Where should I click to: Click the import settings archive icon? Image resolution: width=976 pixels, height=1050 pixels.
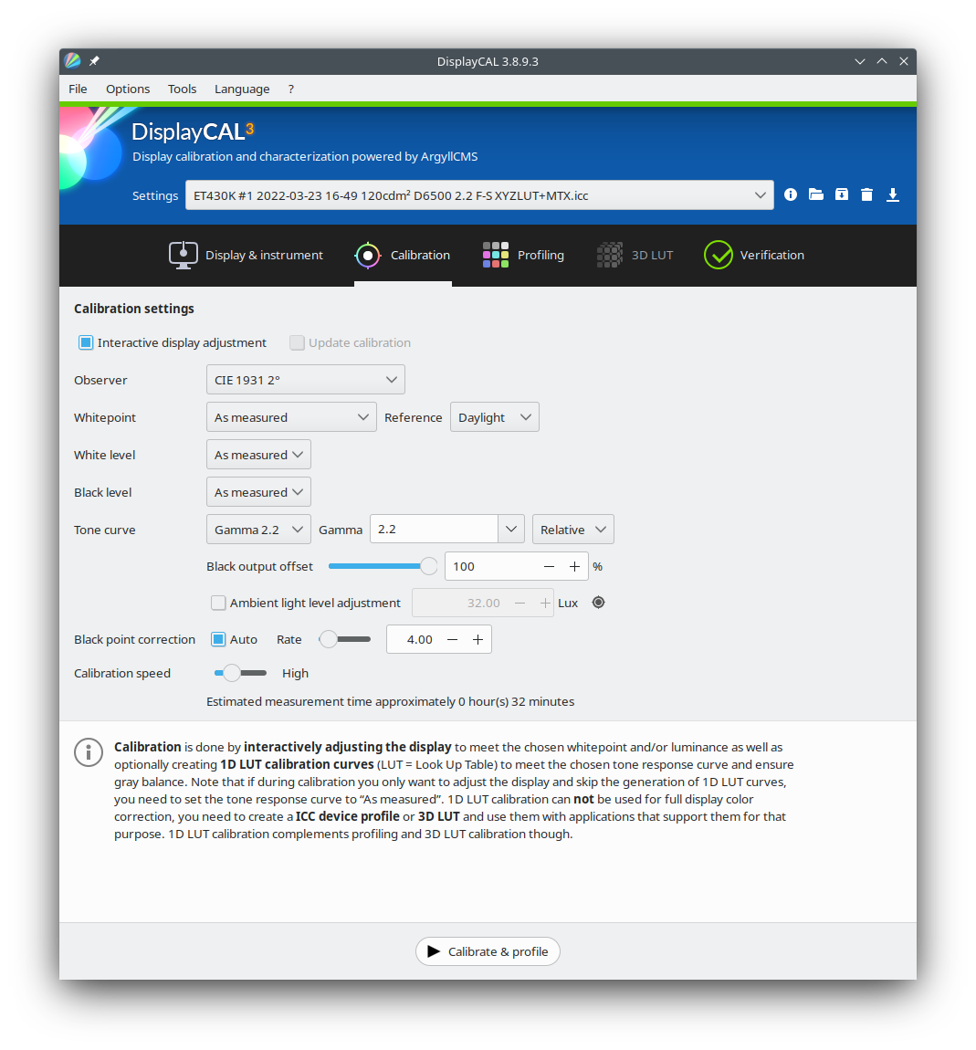(841, 194)
